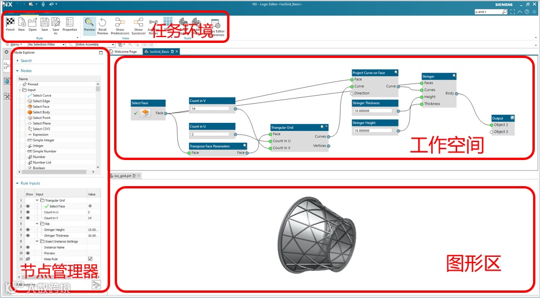The image size is (540, 298).
Task: Collapse the Rib group row
Action: click(37, 224)
